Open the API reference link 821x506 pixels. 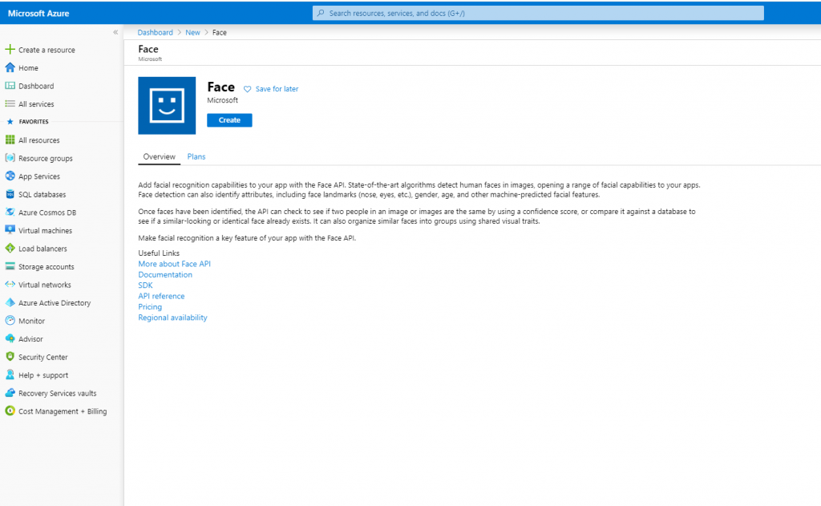(x=161, y=296)
